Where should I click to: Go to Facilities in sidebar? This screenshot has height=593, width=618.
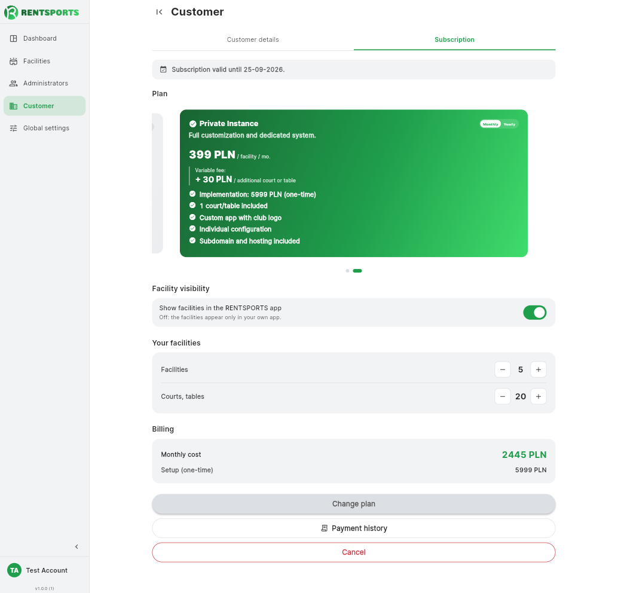click(x=45, y=61)
